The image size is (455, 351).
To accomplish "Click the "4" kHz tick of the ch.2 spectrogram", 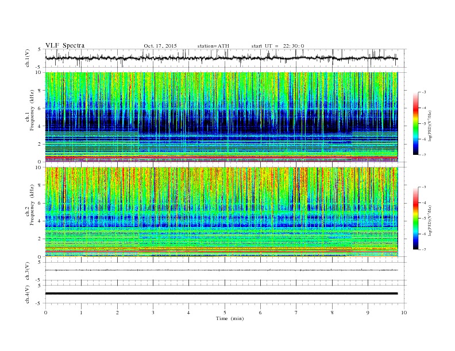I will tap(40, 221).
